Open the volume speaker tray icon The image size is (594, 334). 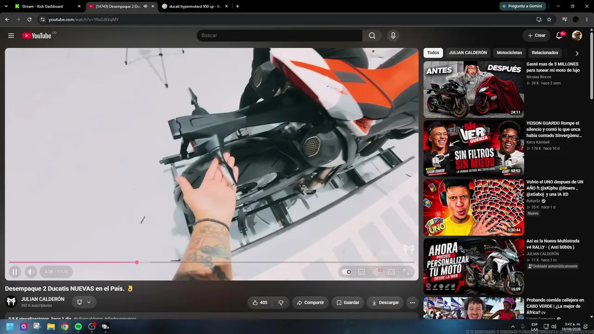pos(554,327)
